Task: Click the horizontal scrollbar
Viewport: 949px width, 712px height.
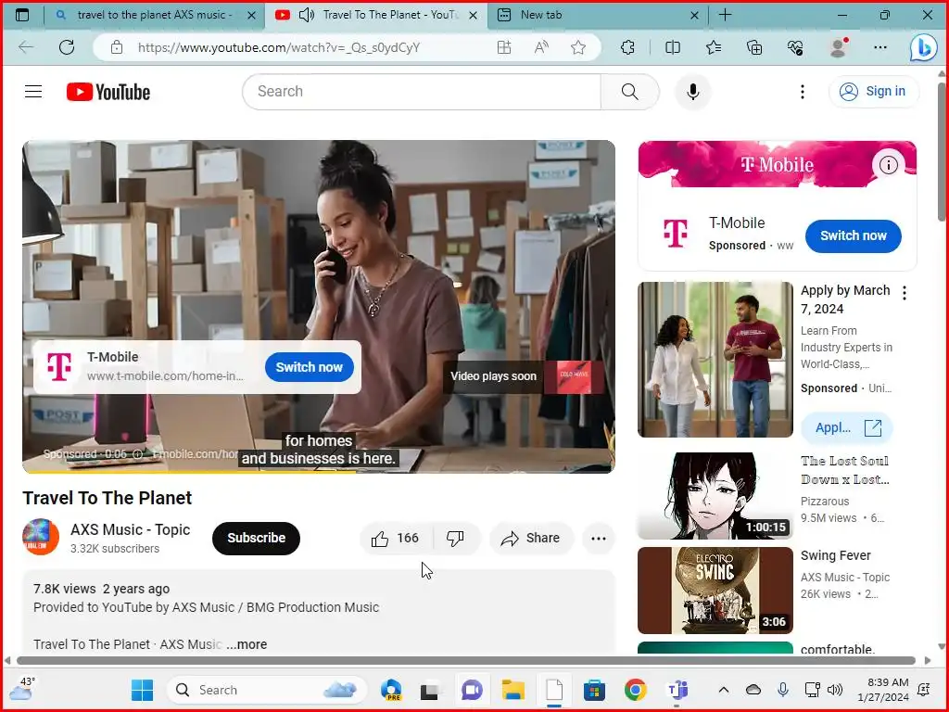Action: click(x=466, y=660)
